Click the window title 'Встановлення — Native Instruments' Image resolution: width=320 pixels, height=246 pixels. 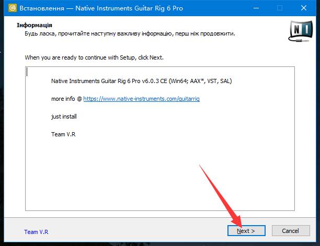click(101, 8)
